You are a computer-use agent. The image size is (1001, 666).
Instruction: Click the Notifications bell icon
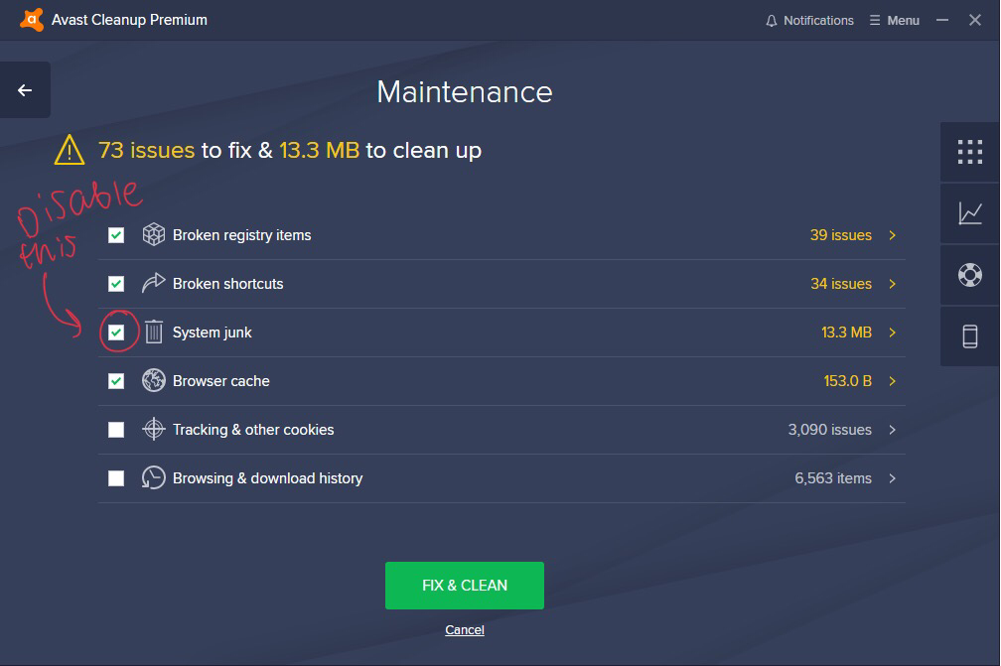pos(772,21)
